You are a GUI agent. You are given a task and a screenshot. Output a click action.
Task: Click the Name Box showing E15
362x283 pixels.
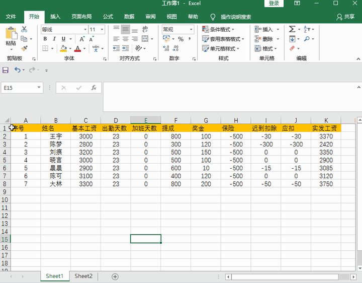[x=19, y=88]
